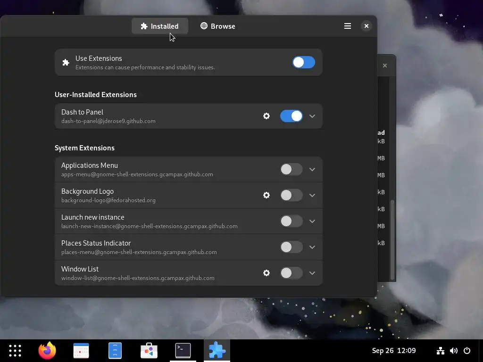Enable the Window List extension

point(291,273)
